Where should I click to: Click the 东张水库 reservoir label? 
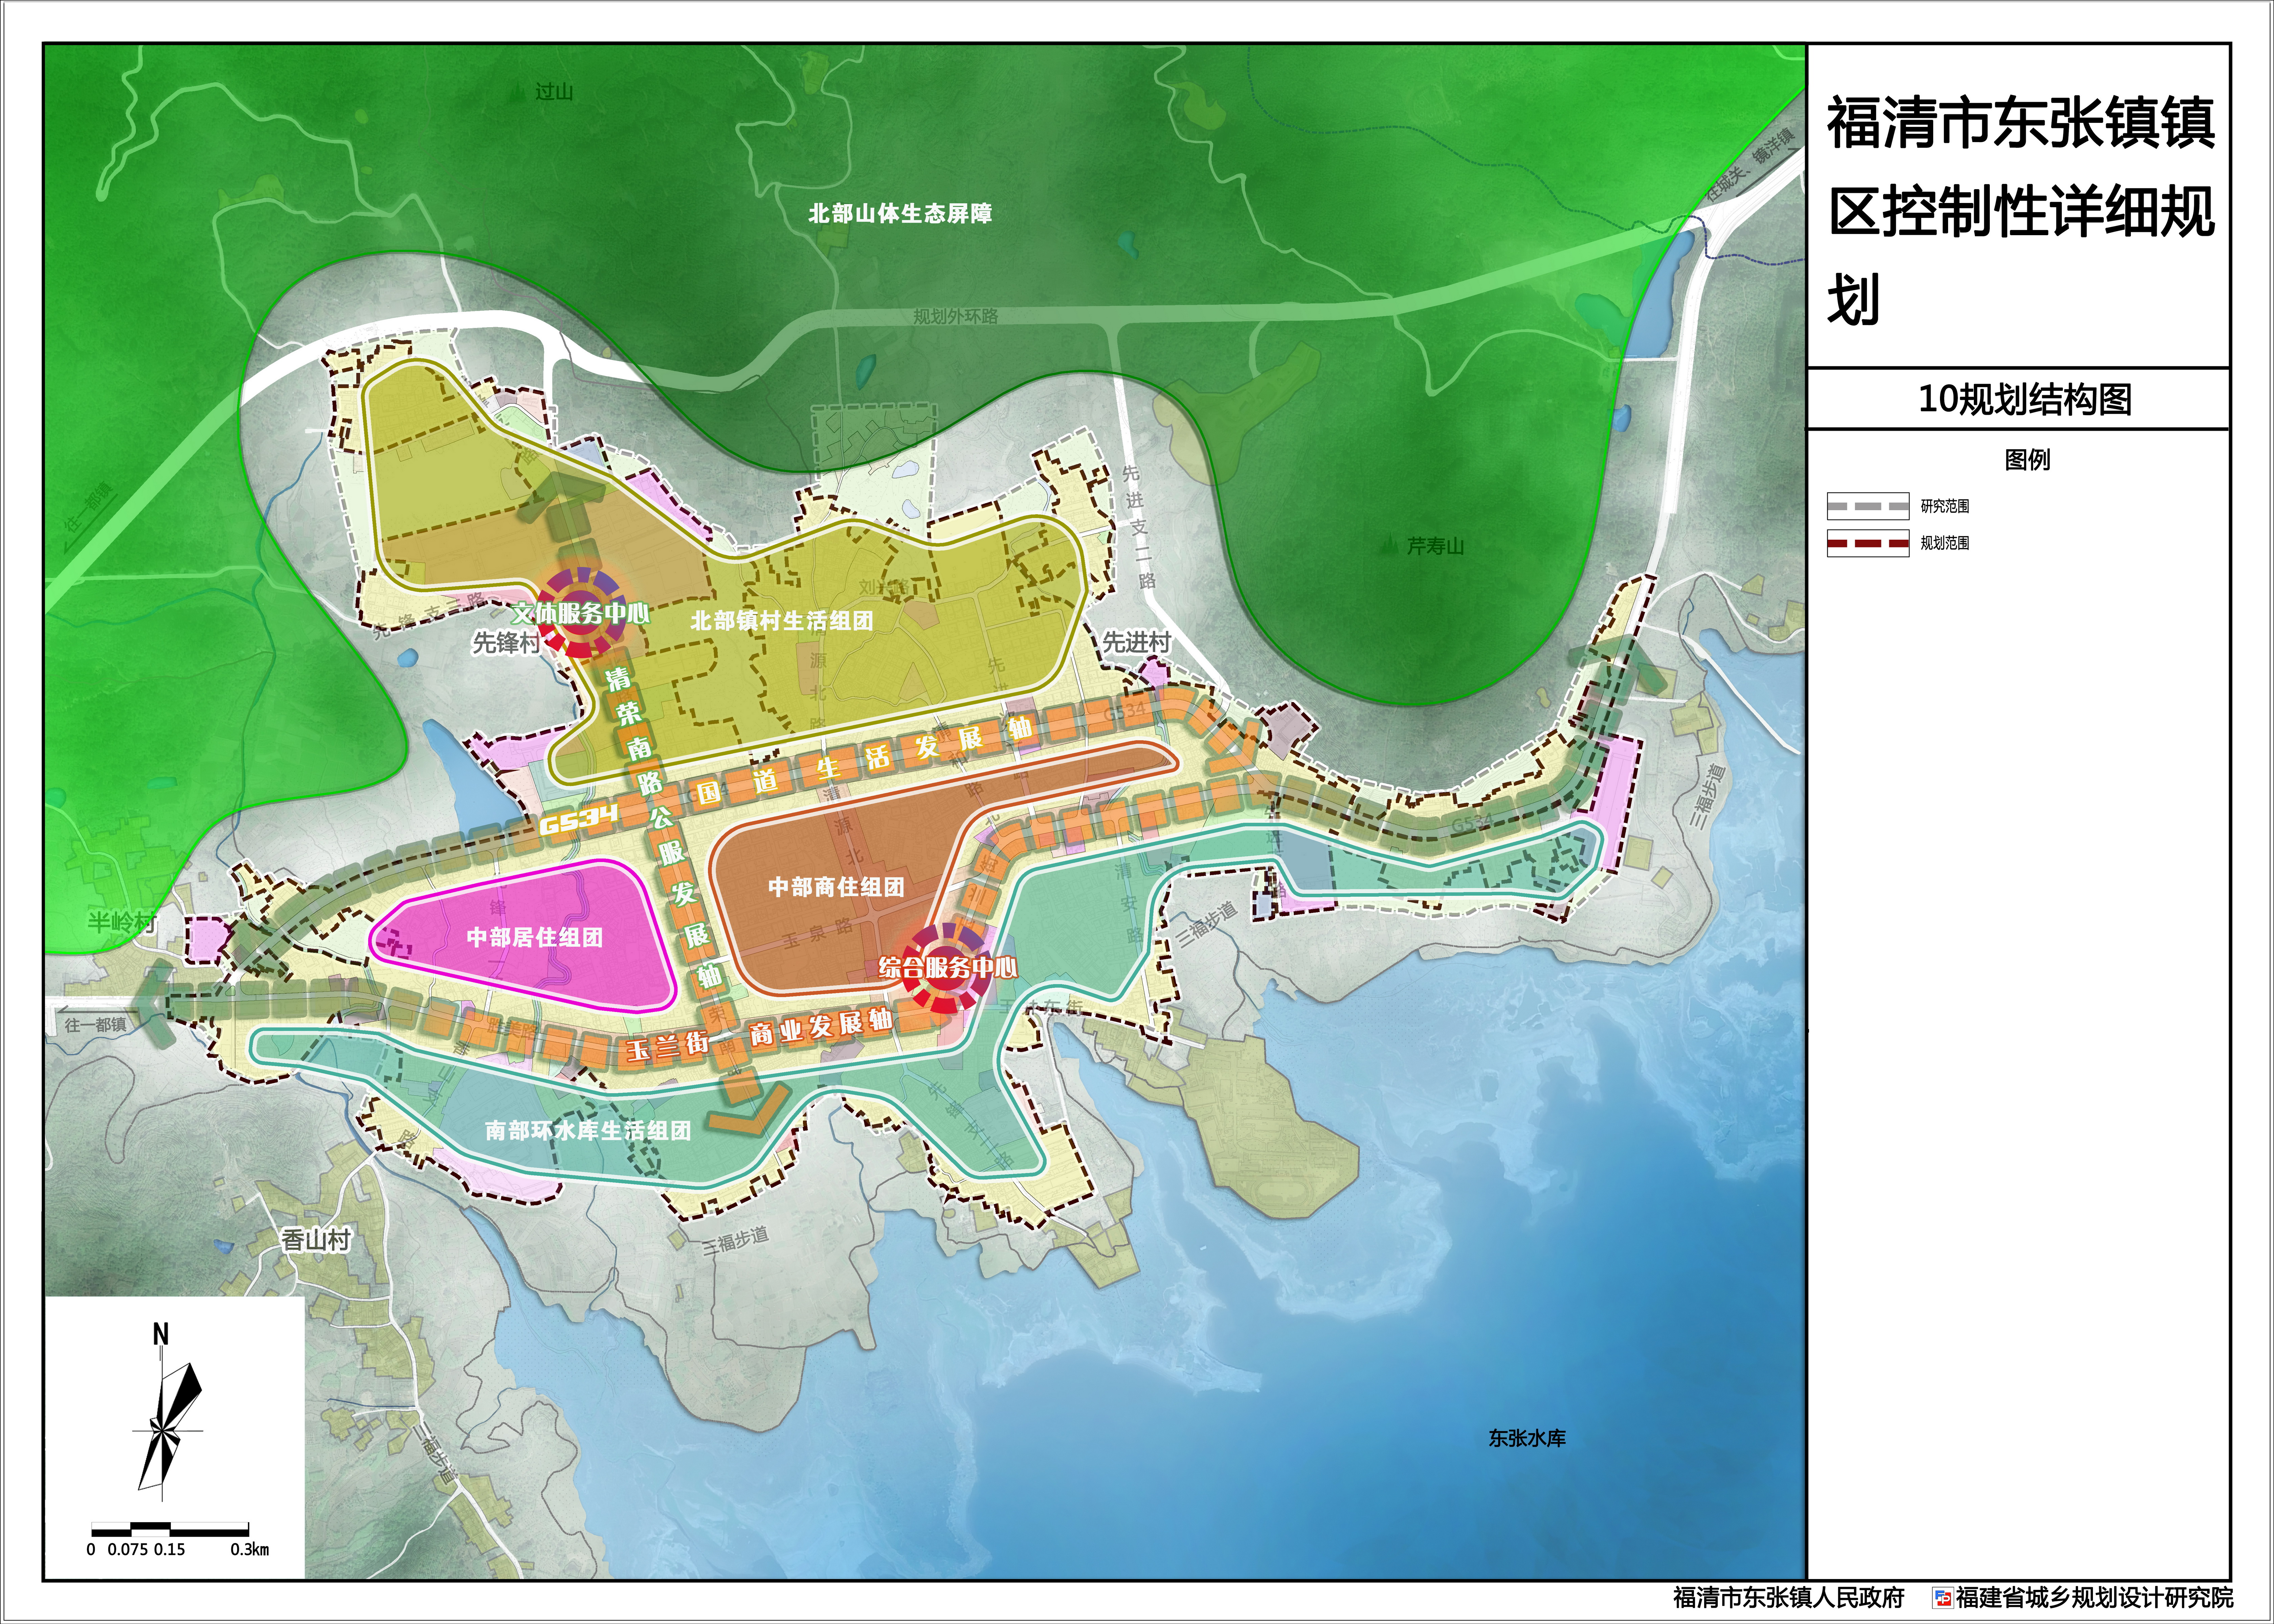1527,1438
